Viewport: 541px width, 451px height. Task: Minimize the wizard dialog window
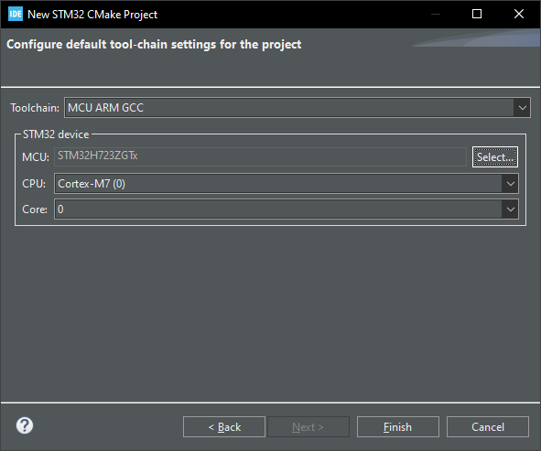(x=436, y=14)
